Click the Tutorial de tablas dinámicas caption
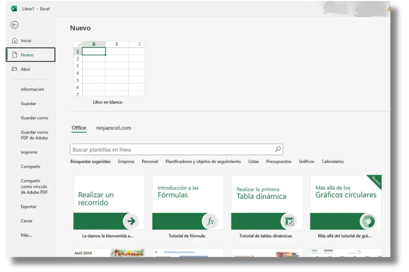 pos(266,236)
